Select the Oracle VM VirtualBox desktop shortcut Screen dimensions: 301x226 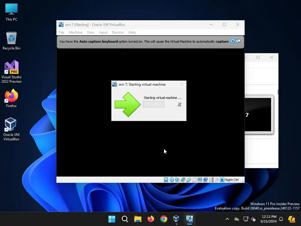tap(11, 129)
